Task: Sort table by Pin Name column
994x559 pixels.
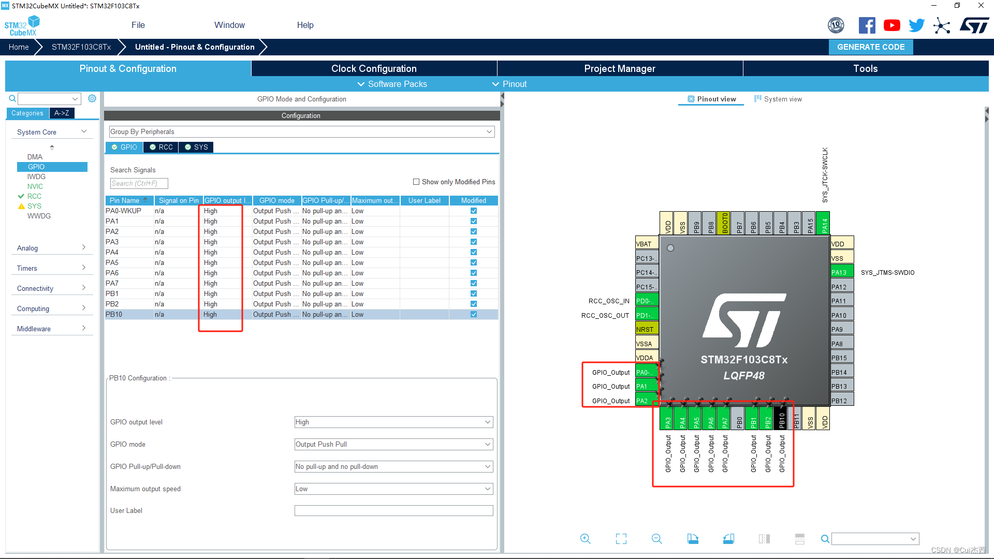Action: tap(129, 200)
